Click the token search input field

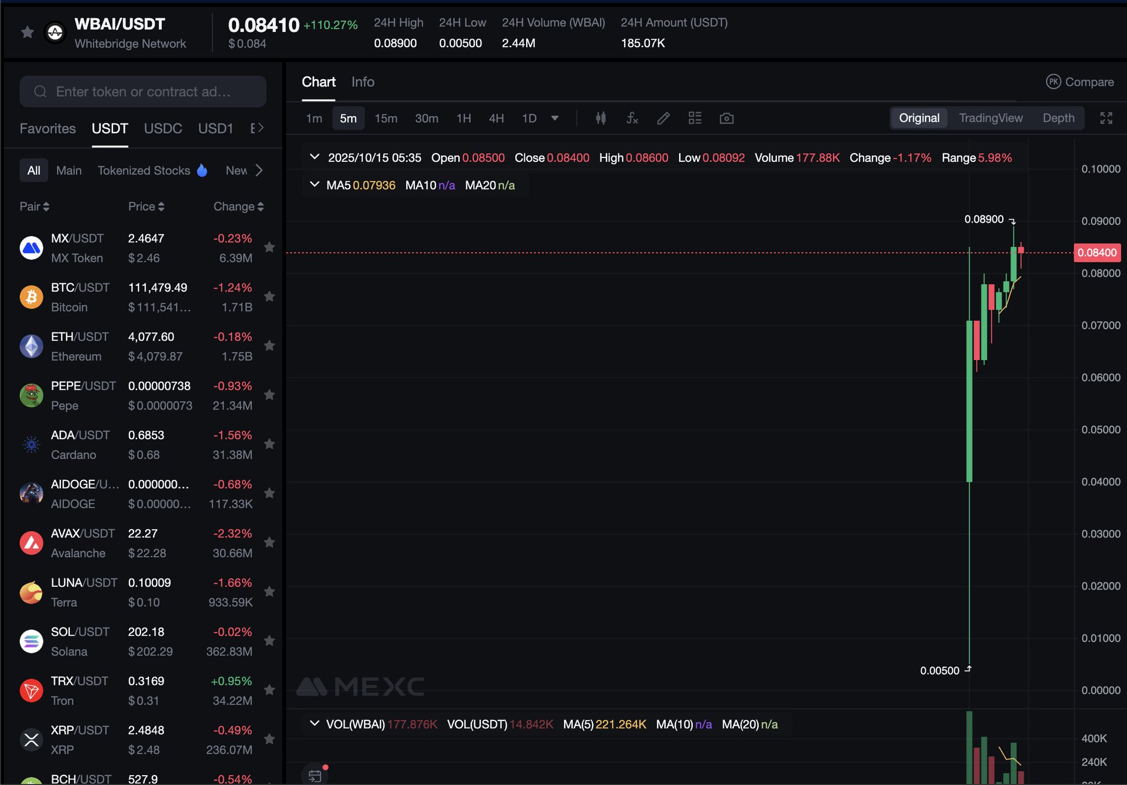click(143, 91)
